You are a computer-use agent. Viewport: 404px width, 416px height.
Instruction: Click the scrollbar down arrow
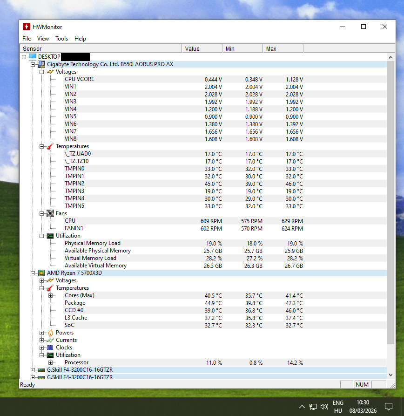pyautogui.click(x=391, y=375)
